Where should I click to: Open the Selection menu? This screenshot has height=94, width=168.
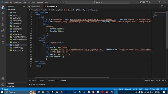[x=18, y=2]
